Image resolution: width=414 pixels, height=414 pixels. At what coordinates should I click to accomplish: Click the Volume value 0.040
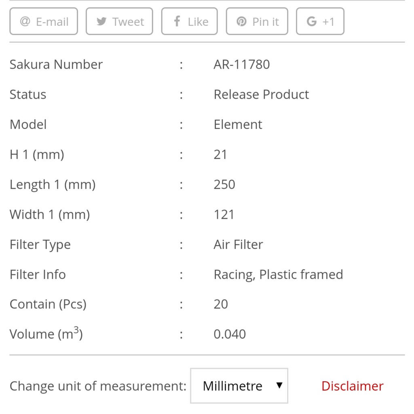pyautogui.click(x=229, y=334)
